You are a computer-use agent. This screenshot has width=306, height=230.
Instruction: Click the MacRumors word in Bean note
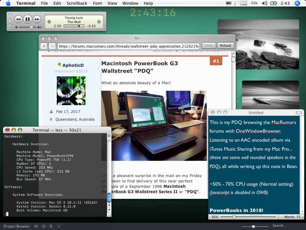coord(284,122)
